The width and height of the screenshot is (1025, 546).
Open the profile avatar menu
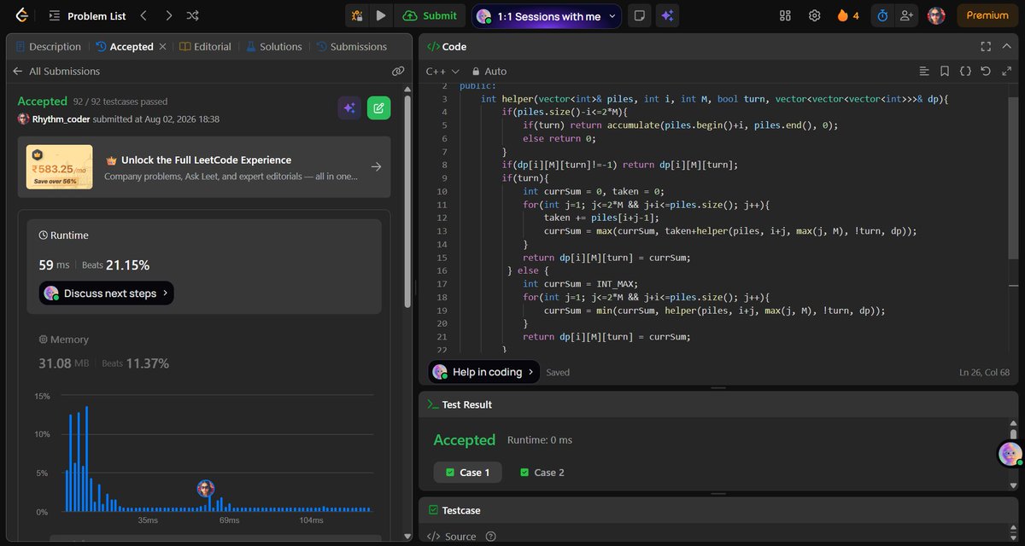[936, 15]
